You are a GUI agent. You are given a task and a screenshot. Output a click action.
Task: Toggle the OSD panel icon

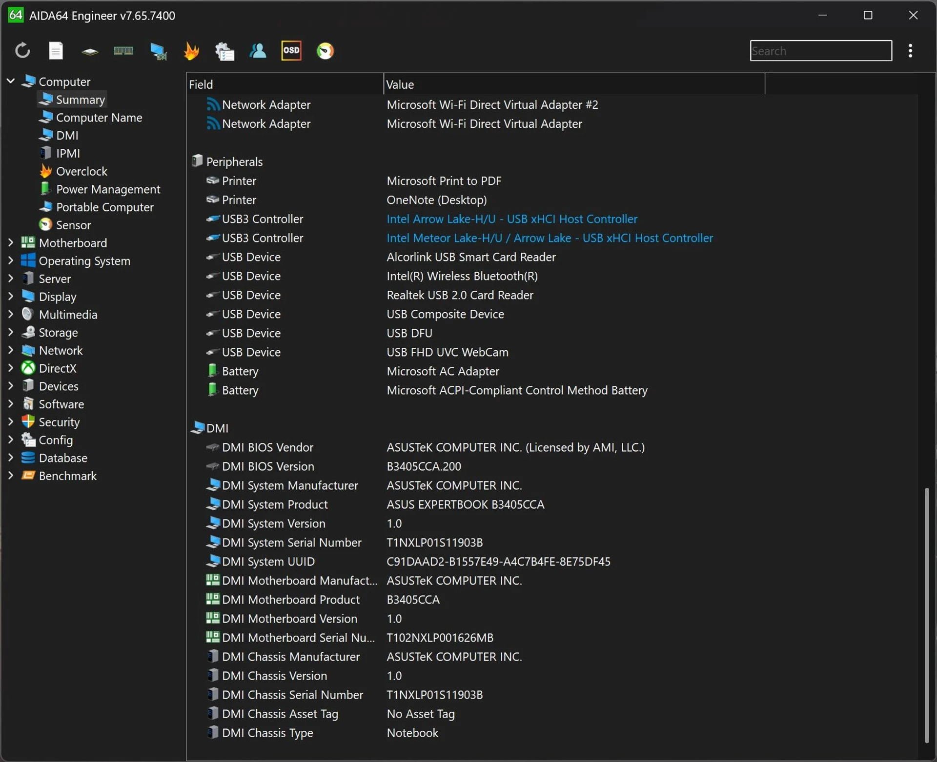click(291, 51)
